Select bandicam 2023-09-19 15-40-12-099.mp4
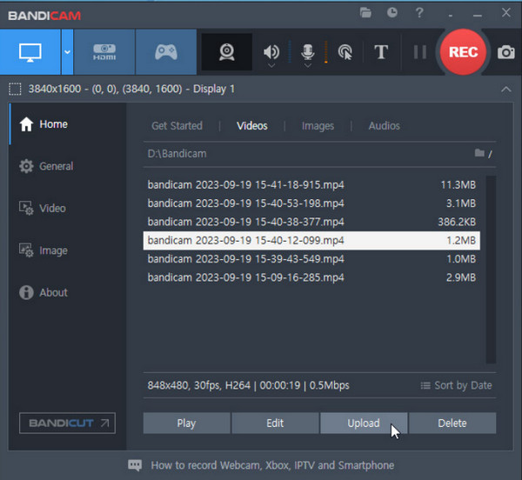The height and width of the screenshot is (480, 522). point(311,241)
